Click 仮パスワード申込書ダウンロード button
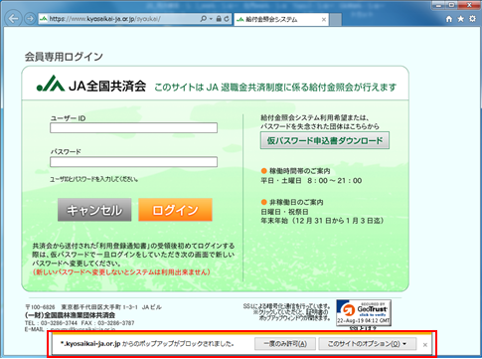The height and width of the screenshot is (359, 482). [x=325, y=140]
